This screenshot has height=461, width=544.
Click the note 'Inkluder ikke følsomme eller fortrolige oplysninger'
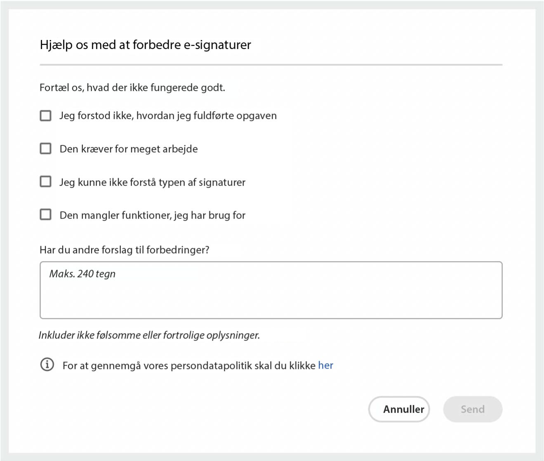pos(149,335)
